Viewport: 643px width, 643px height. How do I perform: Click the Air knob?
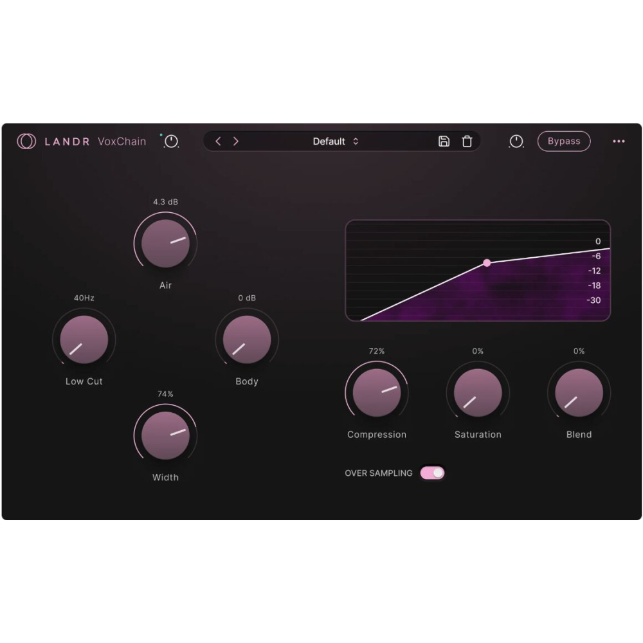tap(165, 244)
